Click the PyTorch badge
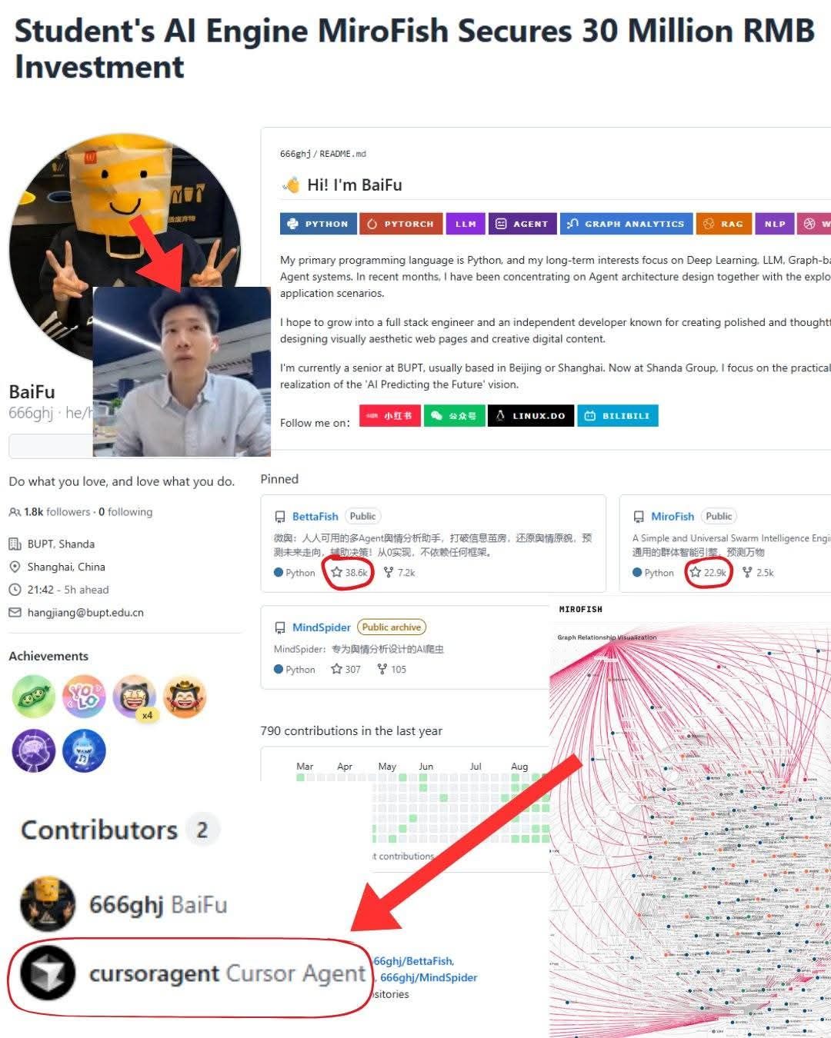 pos(401,224)
